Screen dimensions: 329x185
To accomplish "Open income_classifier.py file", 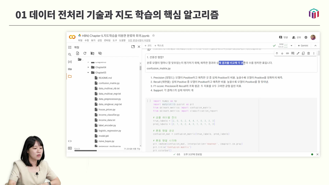I will (x=109, y=115).
